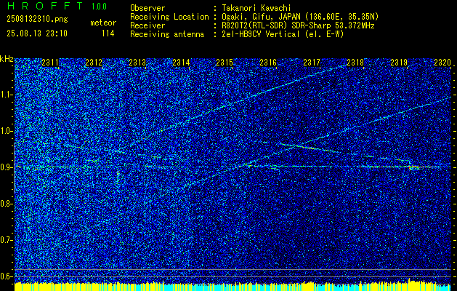Click the 2316 time marker
Viewport: 457px width, 291px height.
tap(268, 63)
